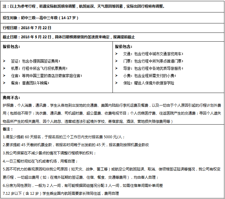Click the arrow bullet beside 签证
Image resolution: width=225 pixels, height=199 pixels.
pyautogui.click(x=4, y=61)
